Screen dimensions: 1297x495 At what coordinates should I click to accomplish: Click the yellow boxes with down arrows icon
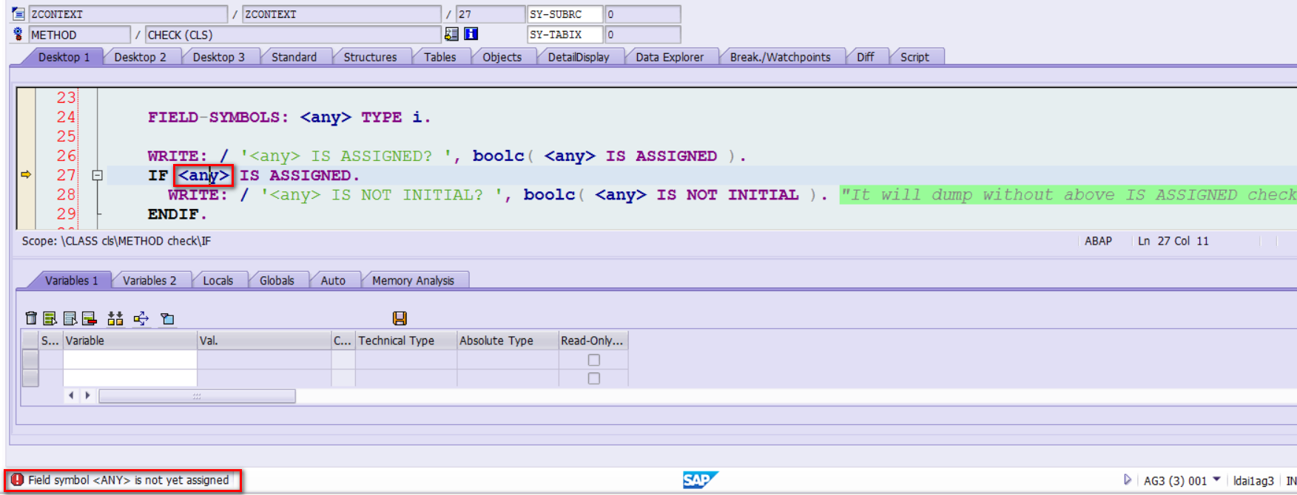(x=115, y=318)
